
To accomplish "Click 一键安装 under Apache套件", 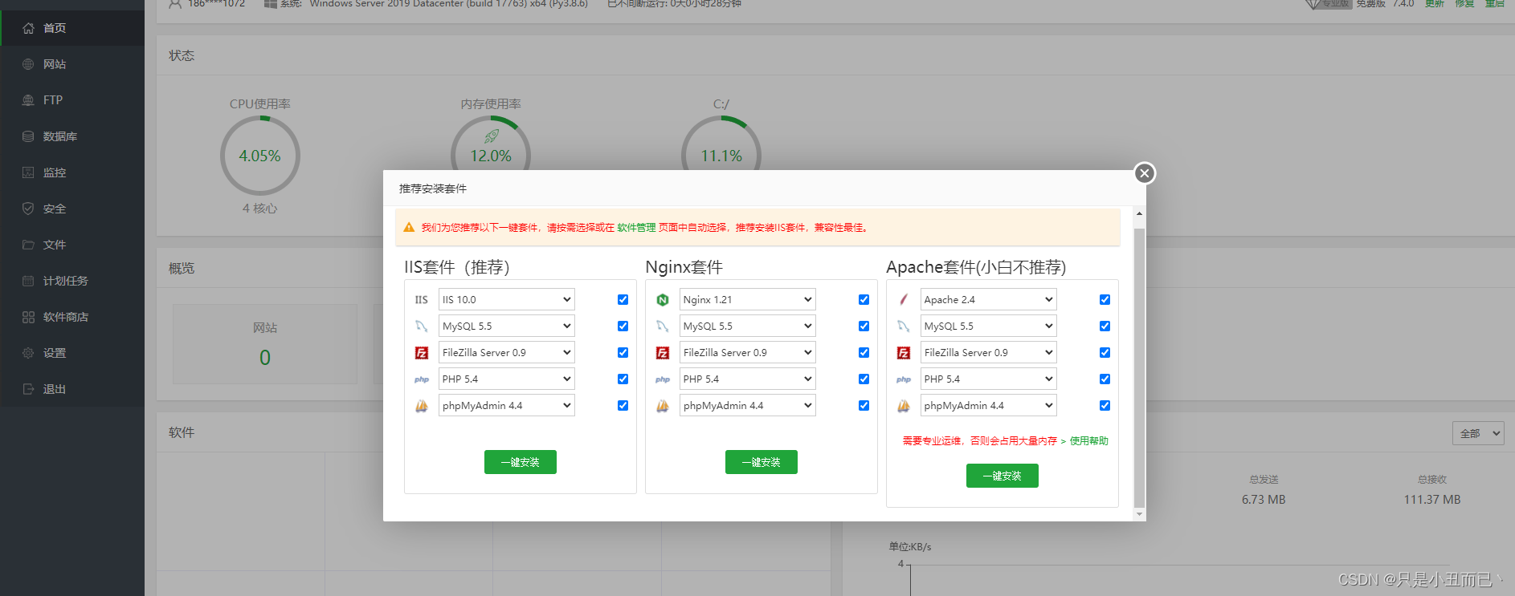I will (x=1003, y=476).
